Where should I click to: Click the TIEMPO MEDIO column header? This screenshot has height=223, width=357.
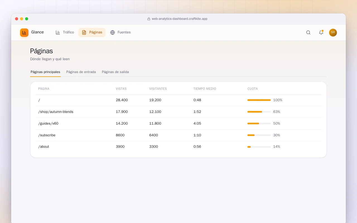205,89
